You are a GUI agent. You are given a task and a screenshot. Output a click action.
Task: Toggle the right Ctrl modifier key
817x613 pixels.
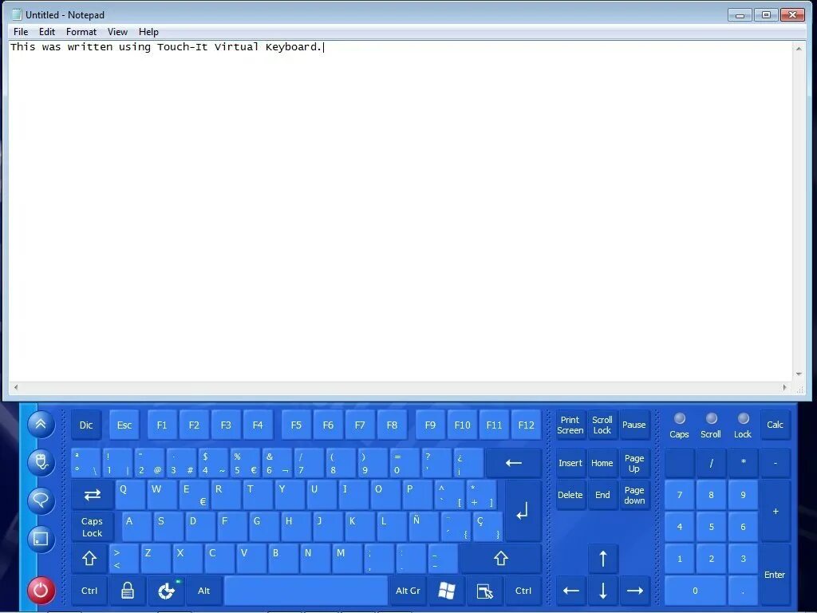(523, 591)
